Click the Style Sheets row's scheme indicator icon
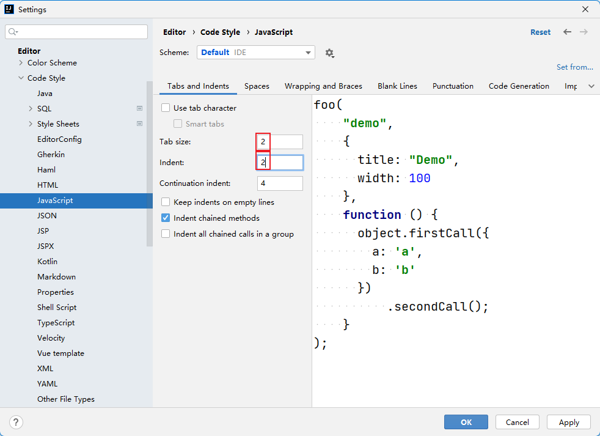Image resolution: width=600 pixels, height=436 pixels. [x=140, y=124]
